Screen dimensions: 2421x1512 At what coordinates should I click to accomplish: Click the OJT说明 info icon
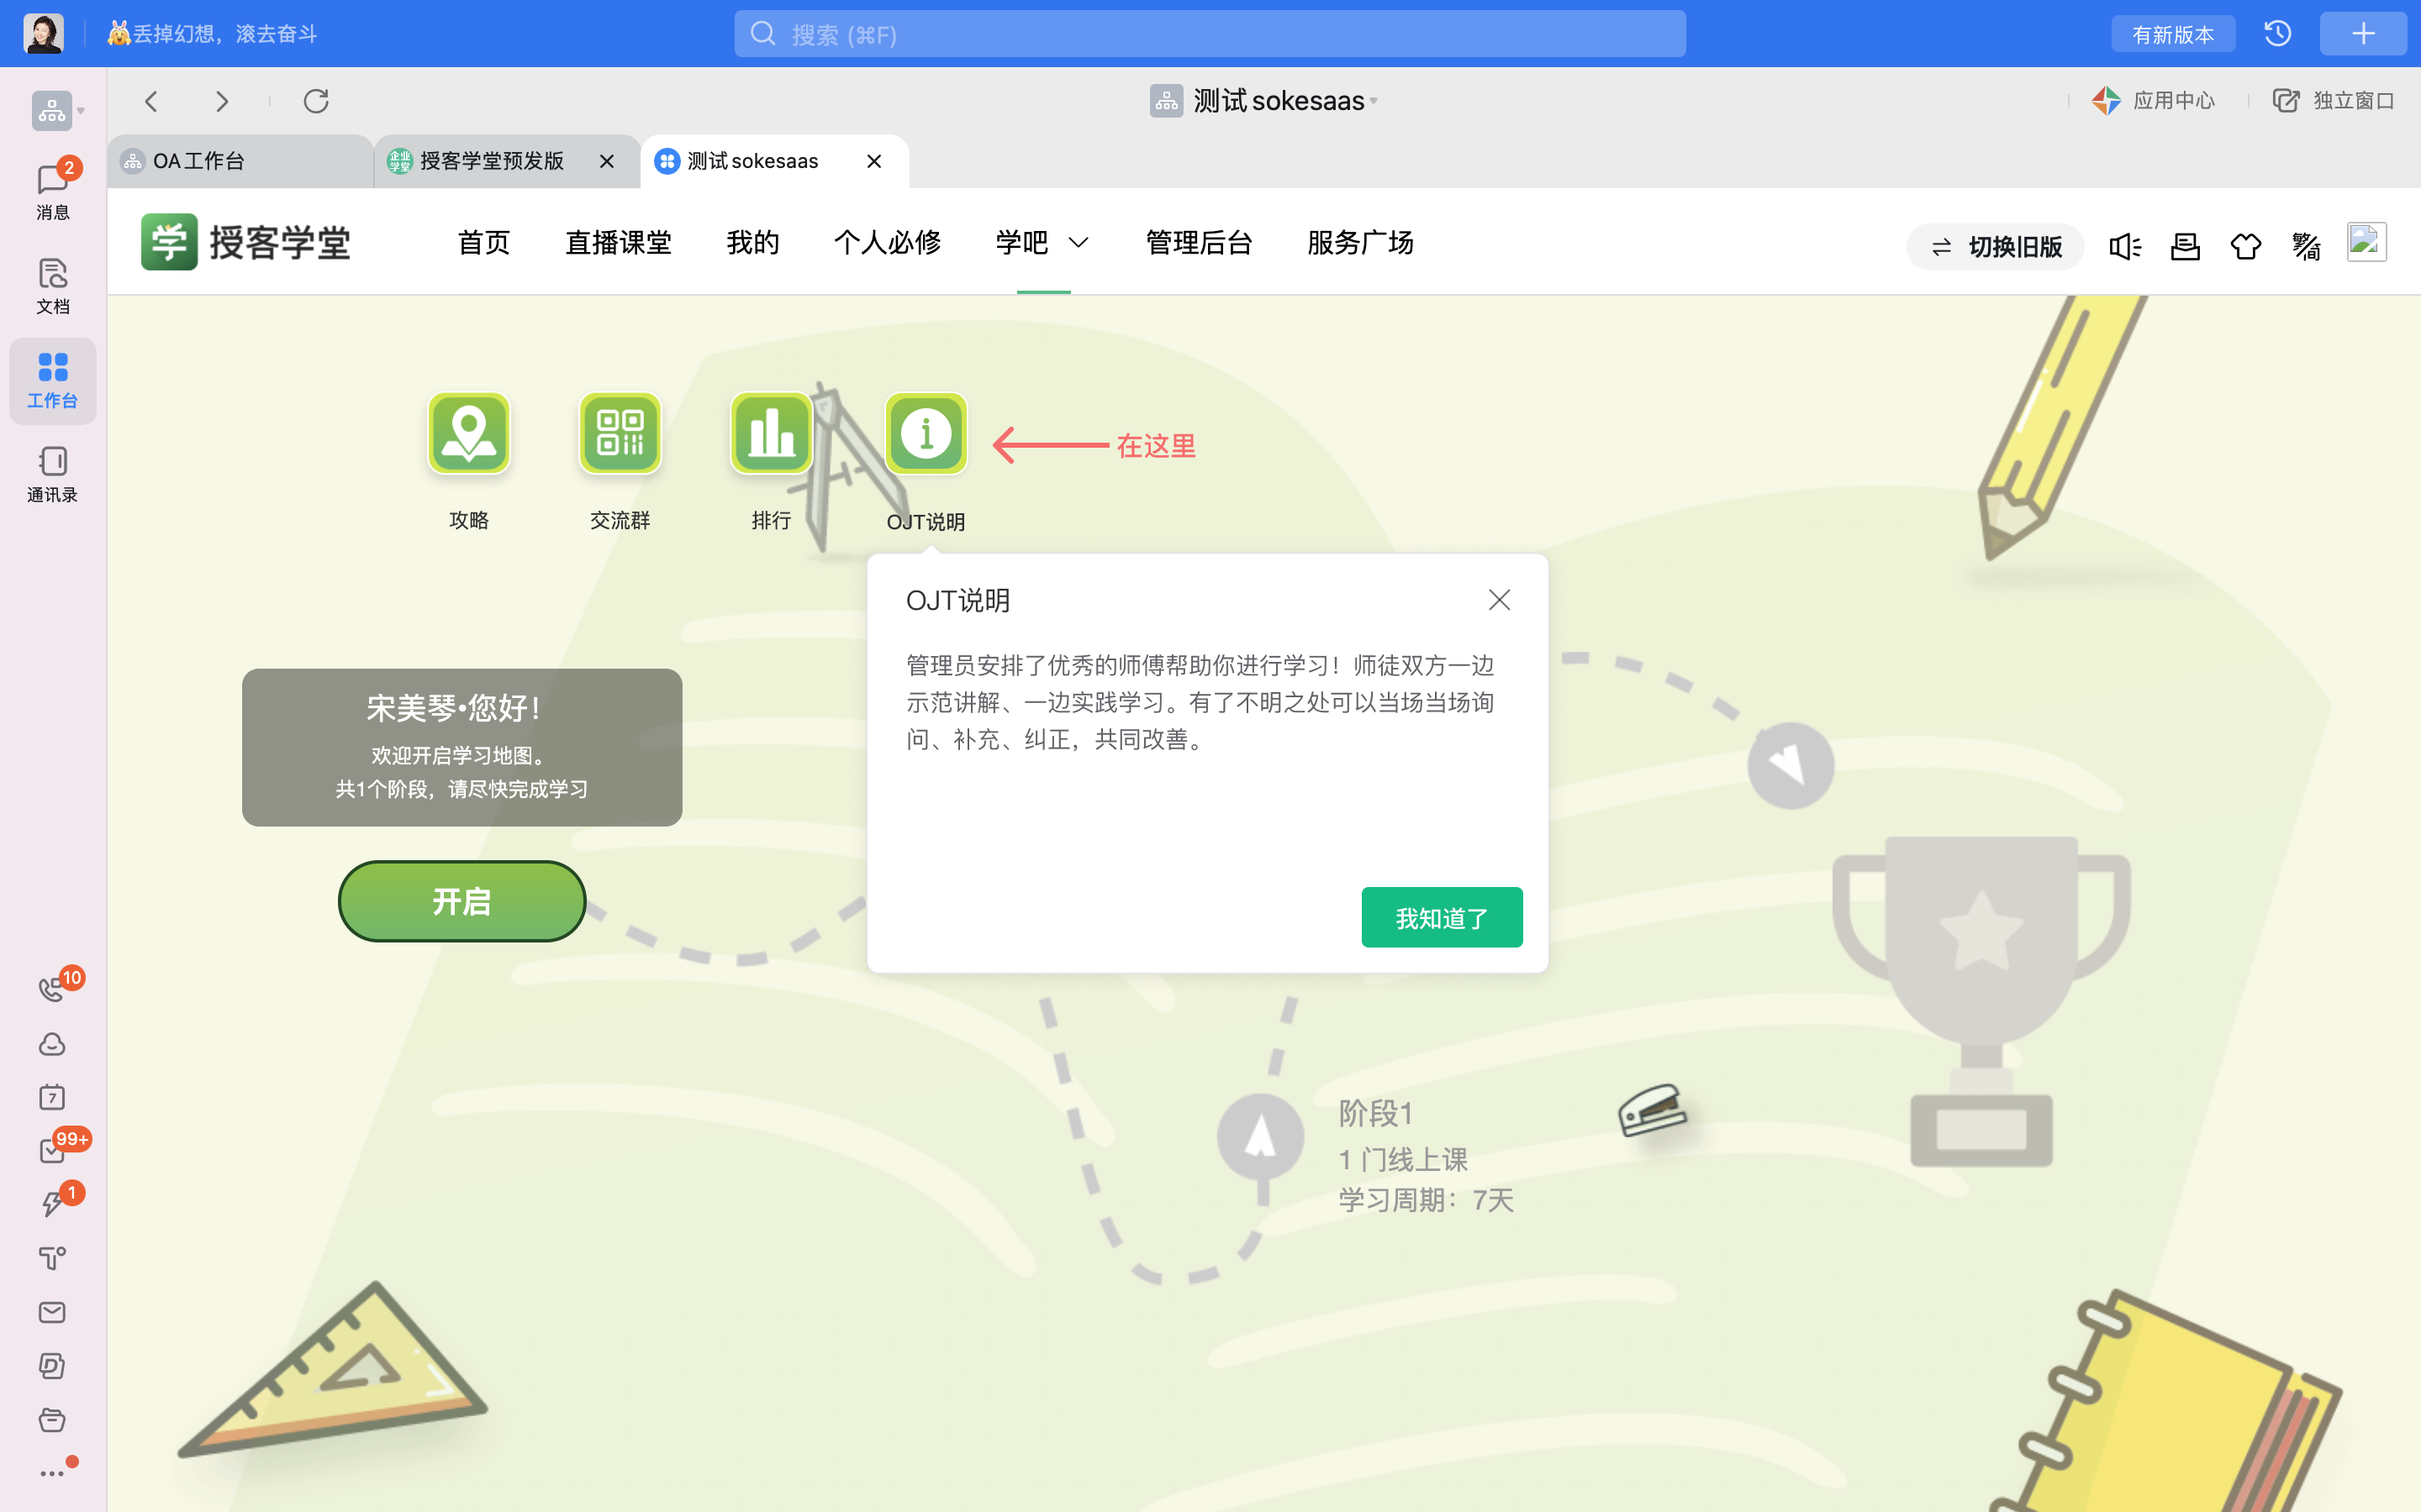point(926,433)
